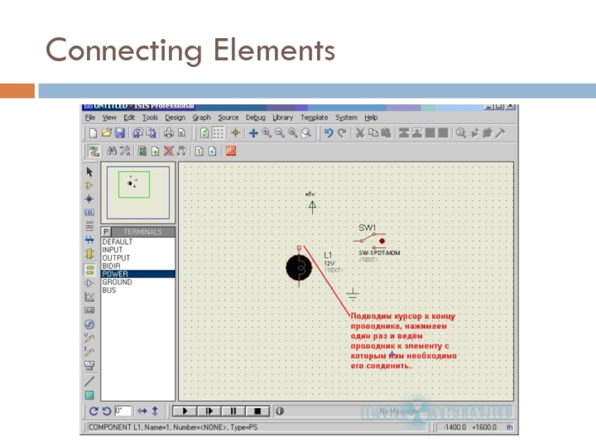596x447 pixels.
Task: Select the 2D line drawing tool
Action: pos(89,381)
